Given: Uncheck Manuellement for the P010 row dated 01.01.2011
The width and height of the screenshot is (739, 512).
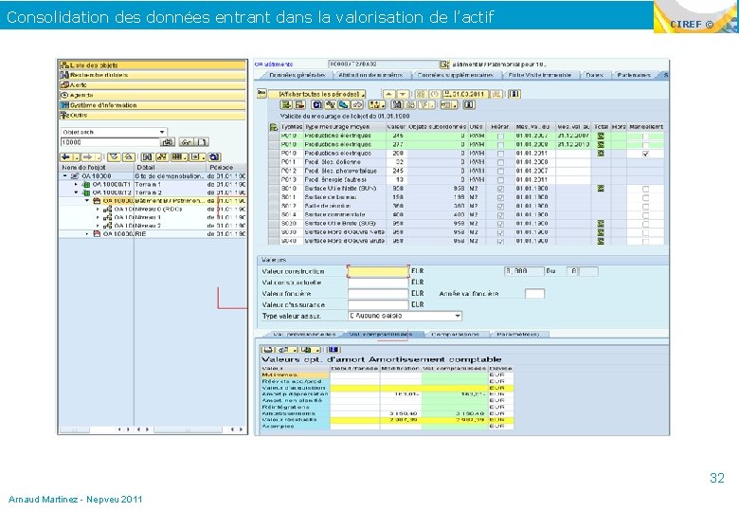Looking at the screenshot, I should [646, 154].
